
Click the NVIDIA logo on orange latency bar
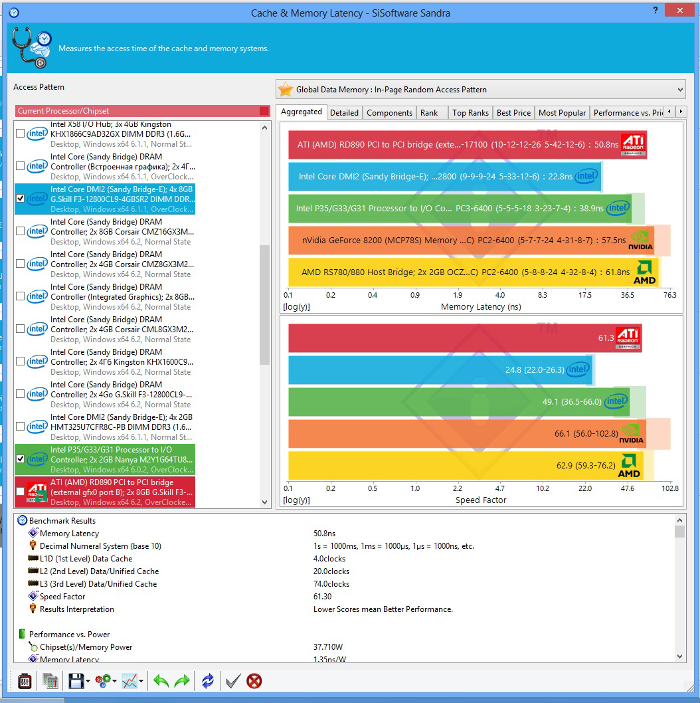coord(640,241)
